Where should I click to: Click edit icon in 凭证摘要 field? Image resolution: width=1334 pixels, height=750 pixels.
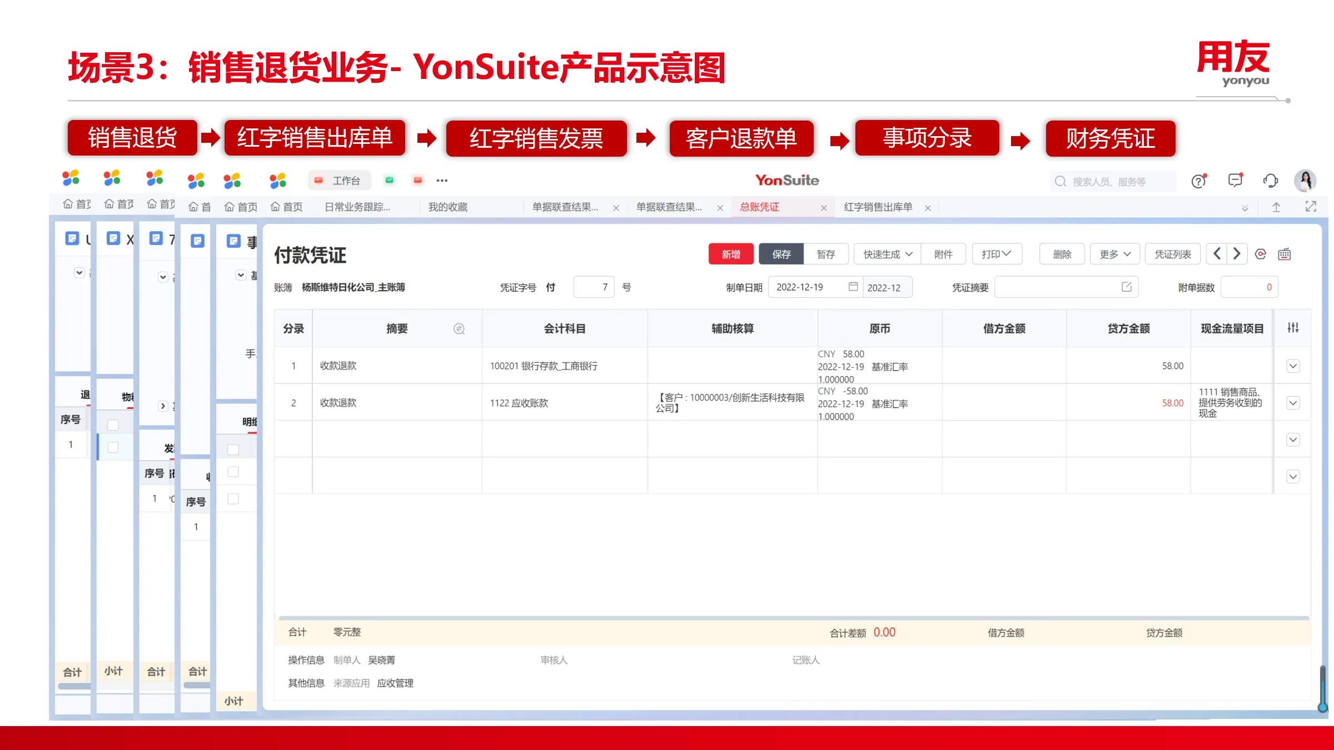point(1127,287)
